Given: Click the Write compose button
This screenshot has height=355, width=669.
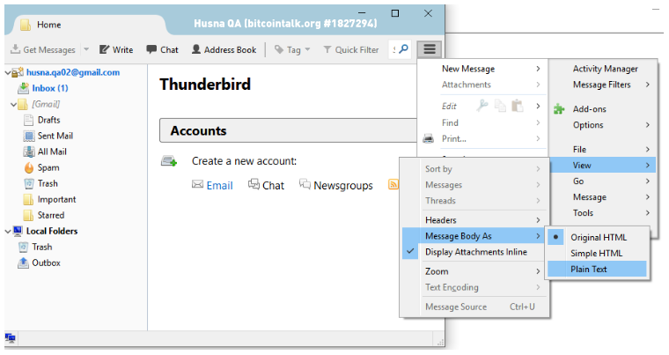Looking at the screenshot, I should pos(116,49).
